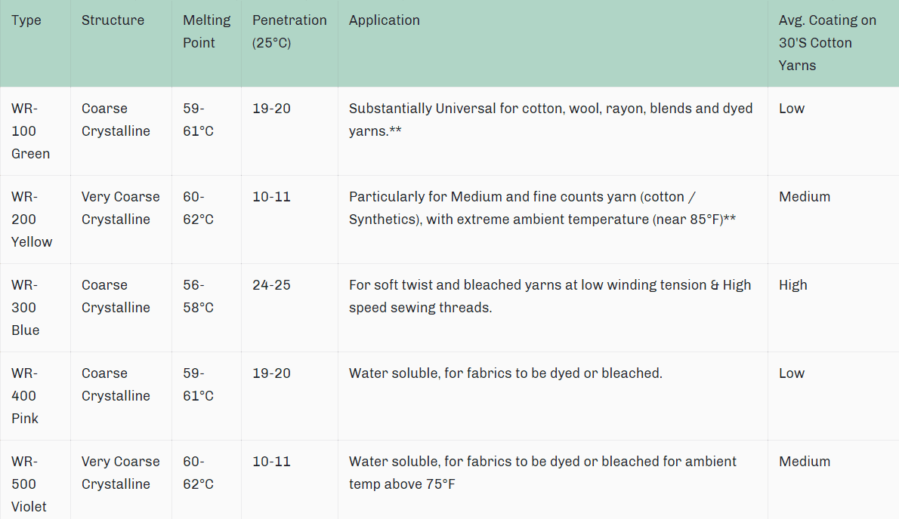Click the 56-58°C melting point cell
Image resolution: width=899 pixels, height=519 pixels.
[x=198, y=296]
